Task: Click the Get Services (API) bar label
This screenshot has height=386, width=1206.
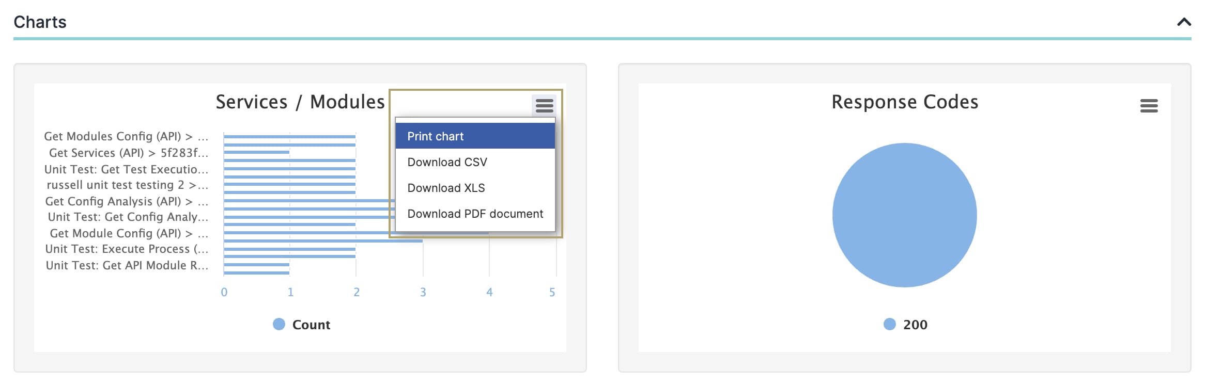Action: pos(129,153)
